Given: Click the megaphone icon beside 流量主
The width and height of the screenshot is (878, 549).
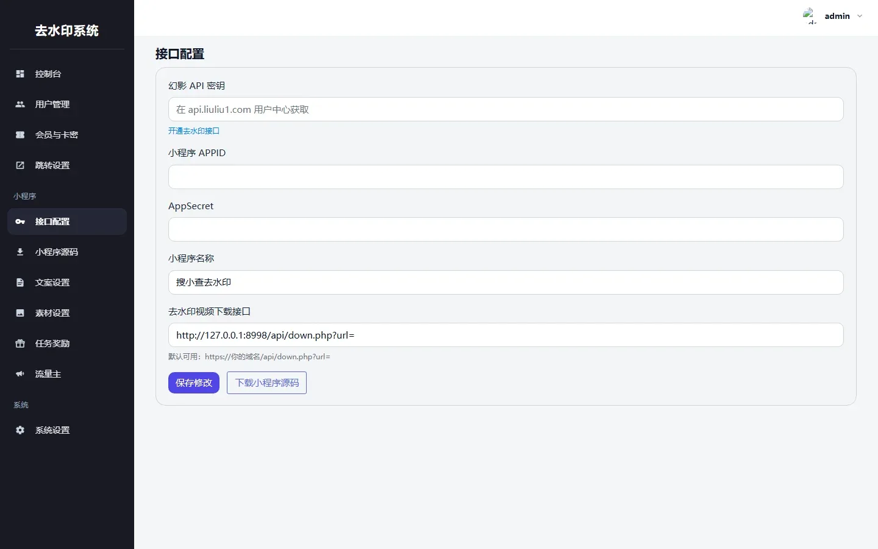Looking at the screenshot, I should coord(20,374).
